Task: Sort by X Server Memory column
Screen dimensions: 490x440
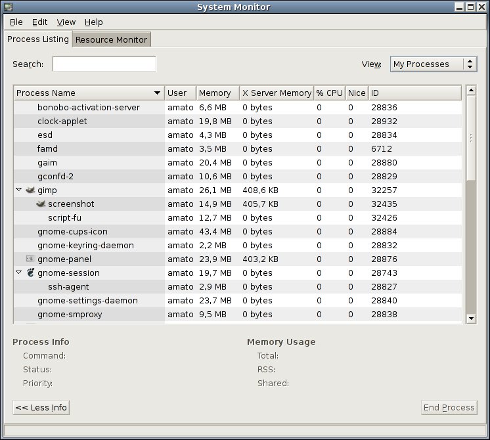Action: click(277, 93)
